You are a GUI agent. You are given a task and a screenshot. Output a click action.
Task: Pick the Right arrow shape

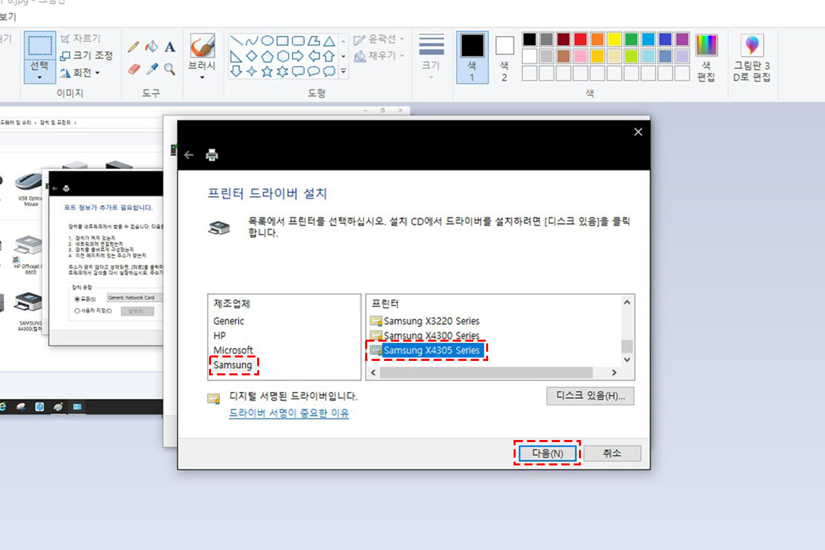[x=298, y=56]
